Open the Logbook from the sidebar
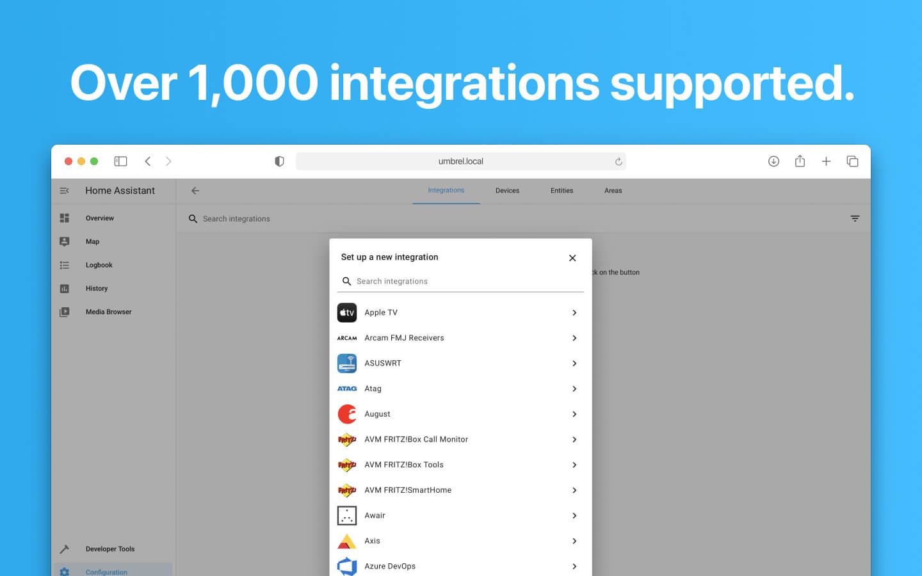The width and height of the screenshot is (922, 576). tap(99, 264)
